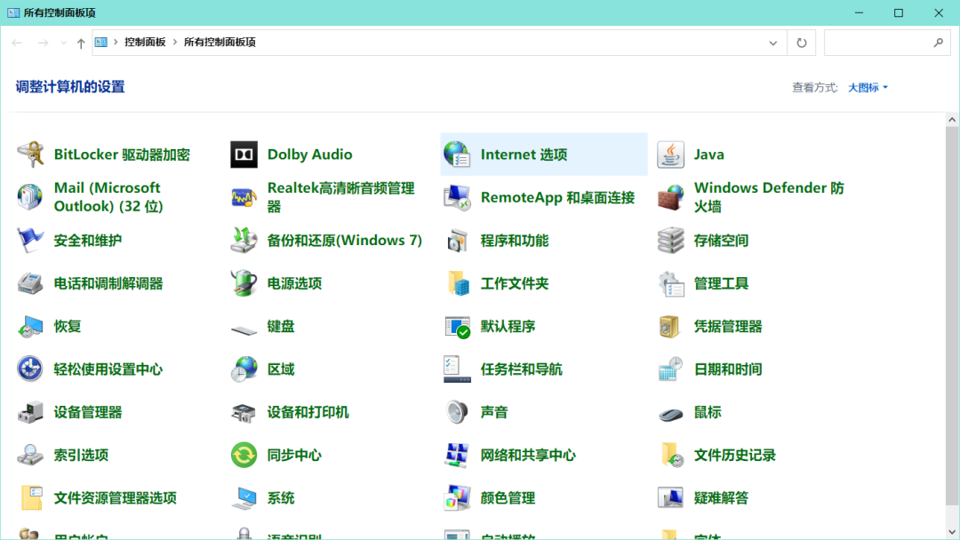This screenshot has width=960, height=540.
Task: Focus the control panel search box
Action: coord(887,43)
